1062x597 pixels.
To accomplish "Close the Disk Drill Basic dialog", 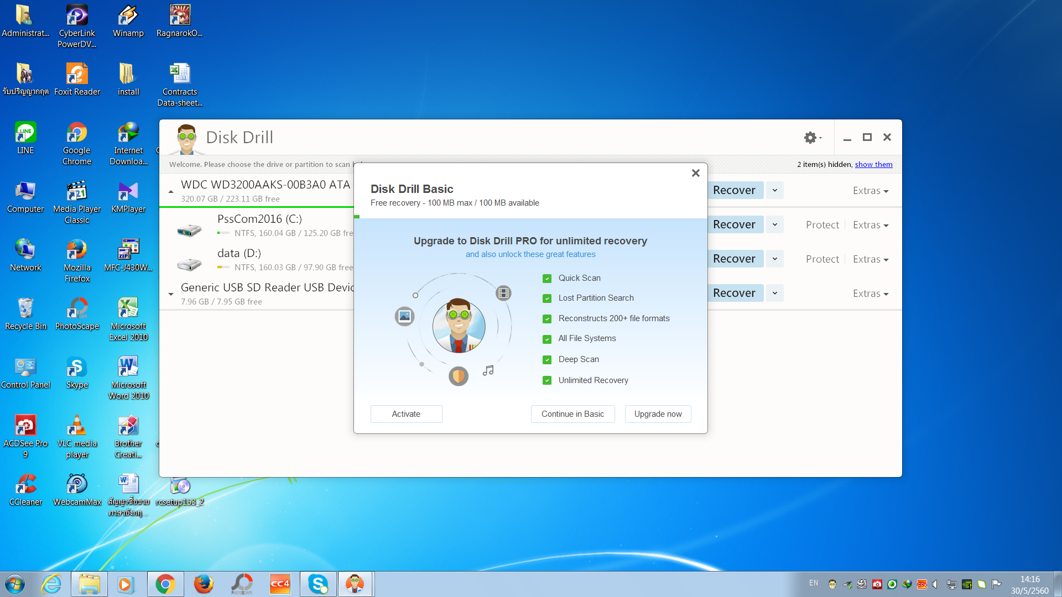I will (695, 173).
